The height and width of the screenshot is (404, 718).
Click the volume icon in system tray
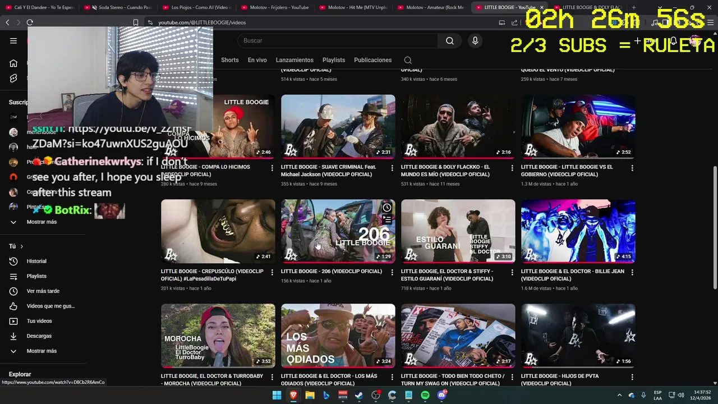pos(680,395)
